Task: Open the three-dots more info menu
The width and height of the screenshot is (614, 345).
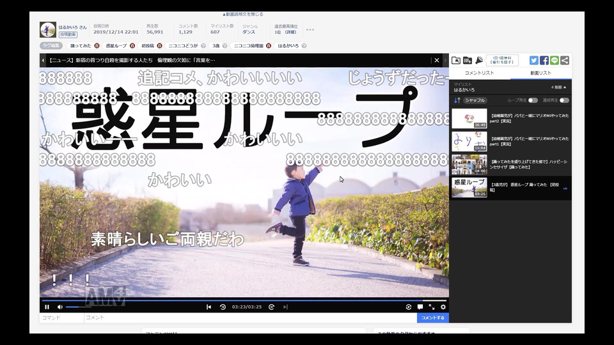Action: click(x=310, y=30)
